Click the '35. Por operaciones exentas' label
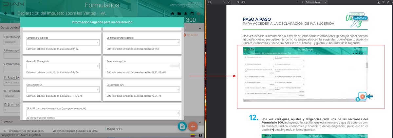393x138 pixels. (x=40, y=118)
